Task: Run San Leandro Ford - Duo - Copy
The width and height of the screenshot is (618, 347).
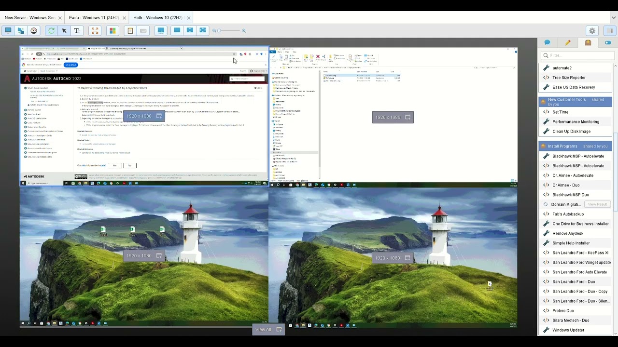Action: (576, 291)
